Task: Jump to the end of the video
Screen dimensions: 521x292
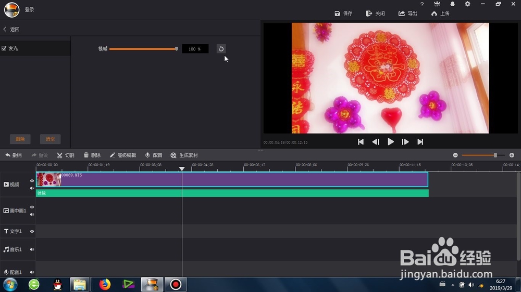Action: pos(420,142)
